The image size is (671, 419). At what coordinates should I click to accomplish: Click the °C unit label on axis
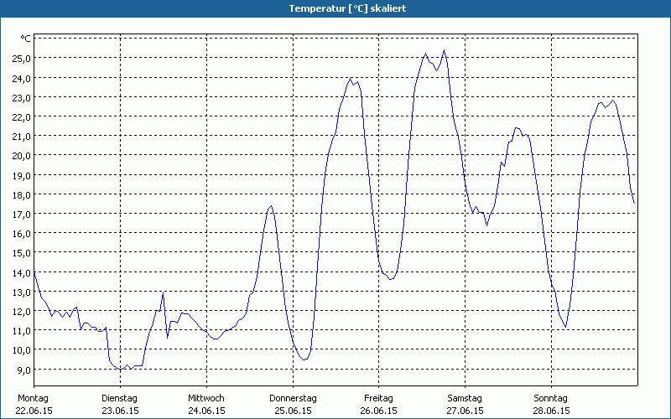[x=26, y=39]
